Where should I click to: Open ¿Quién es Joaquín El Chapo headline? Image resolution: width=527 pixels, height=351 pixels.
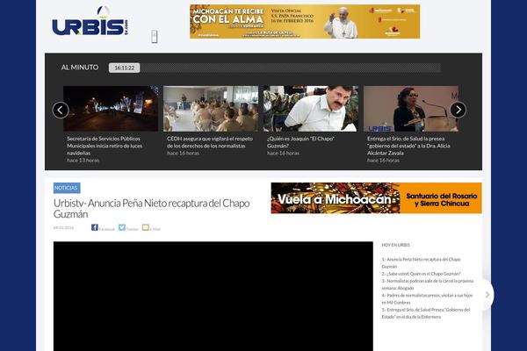[x=300, y=142]
